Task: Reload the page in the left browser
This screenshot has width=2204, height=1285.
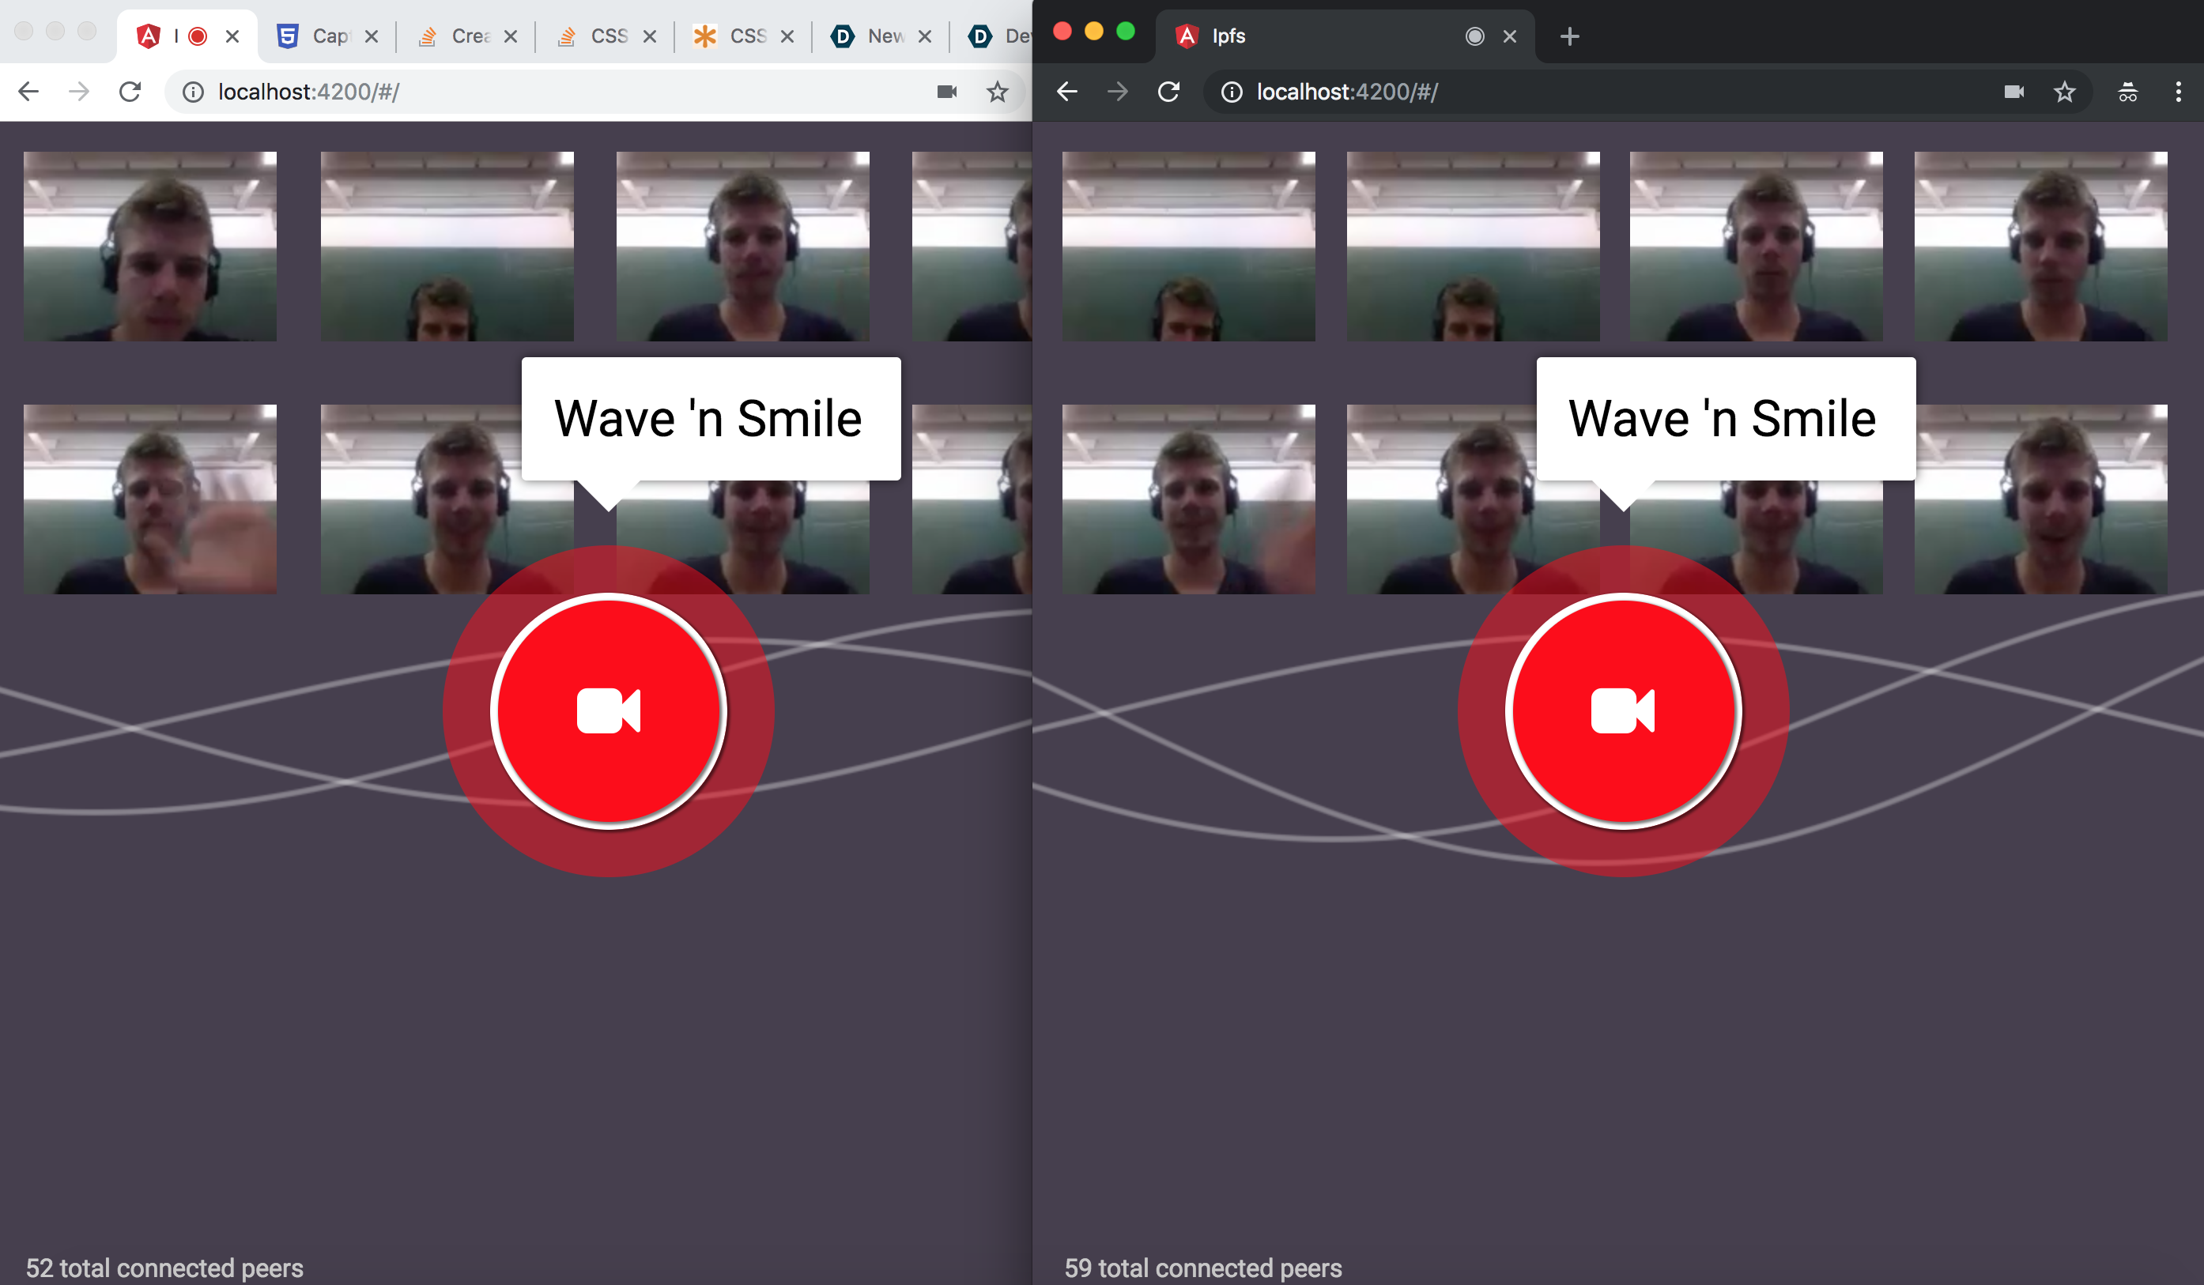Action: click(x=130, y=92)
